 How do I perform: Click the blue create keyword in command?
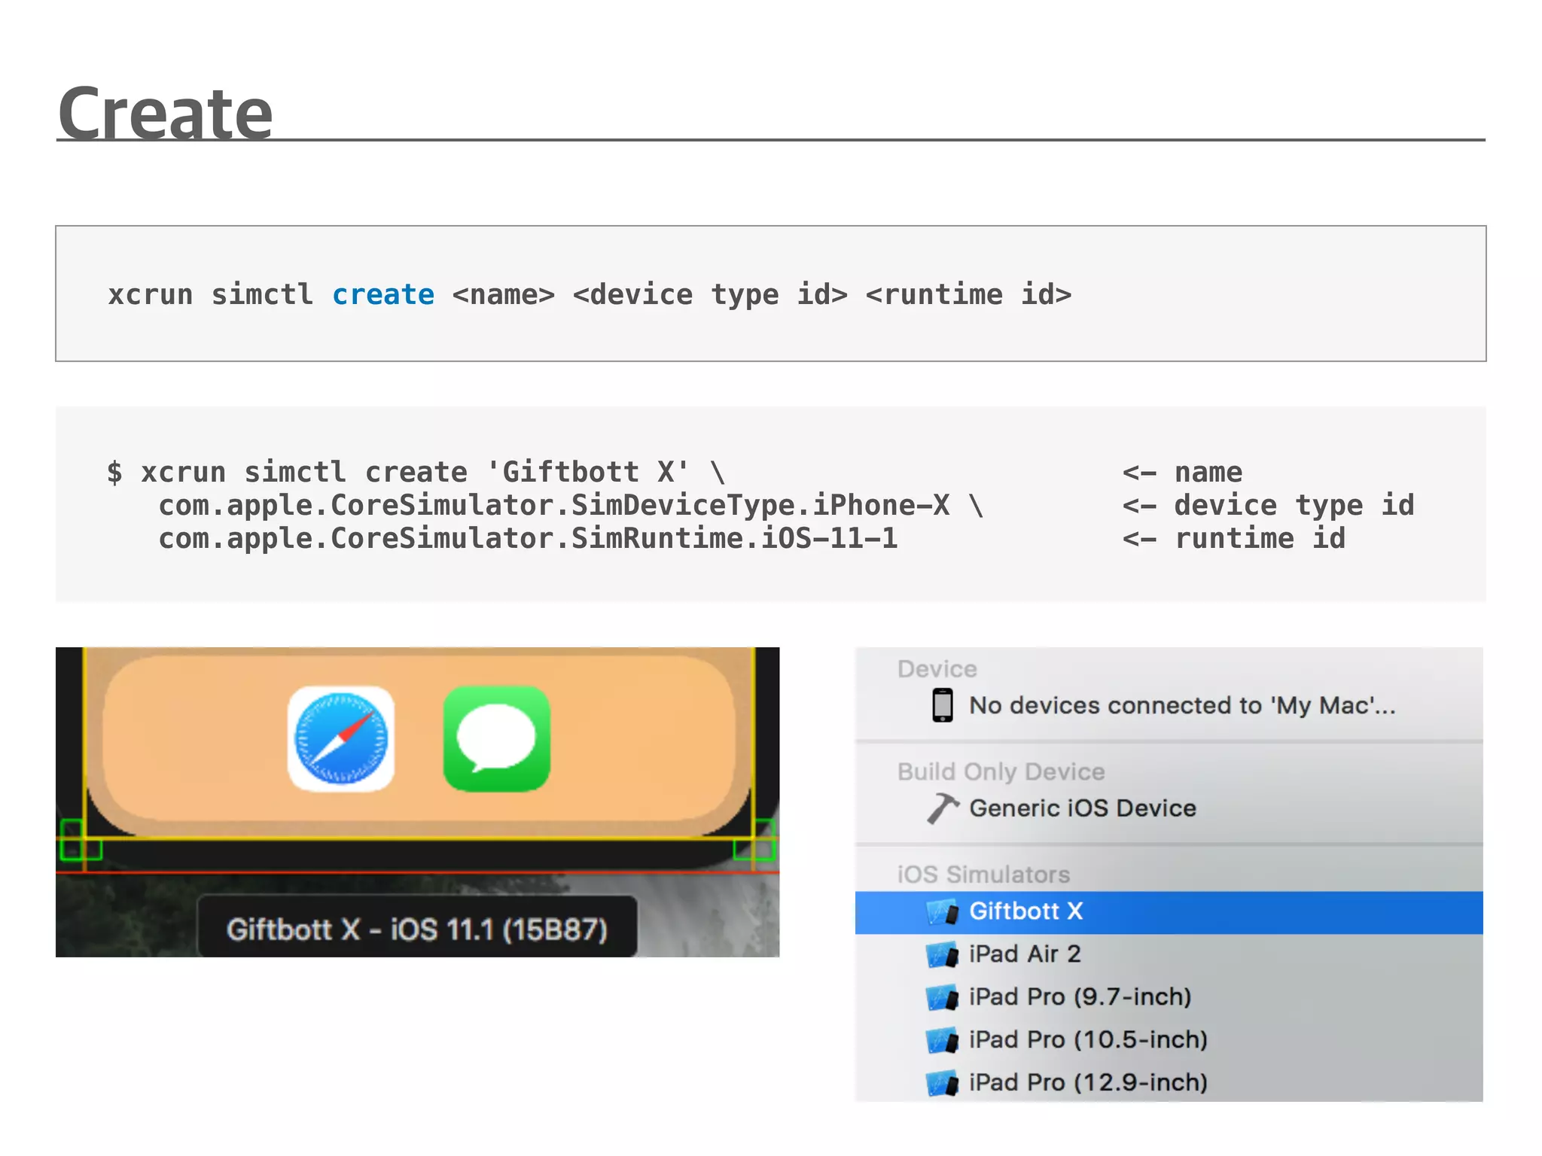pyautogui.click(x=383, y=294)
